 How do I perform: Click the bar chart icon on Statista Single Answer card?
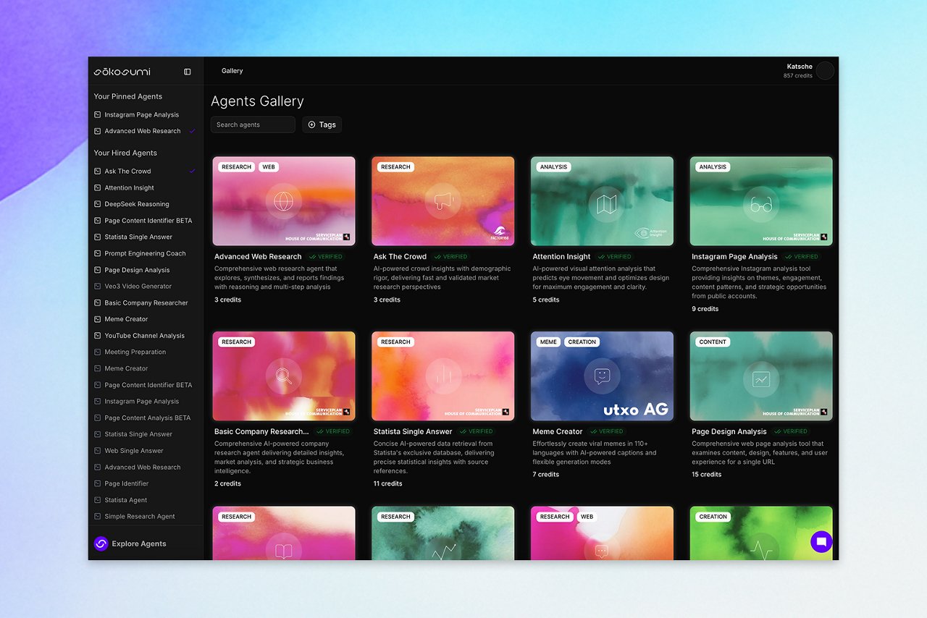442,376
